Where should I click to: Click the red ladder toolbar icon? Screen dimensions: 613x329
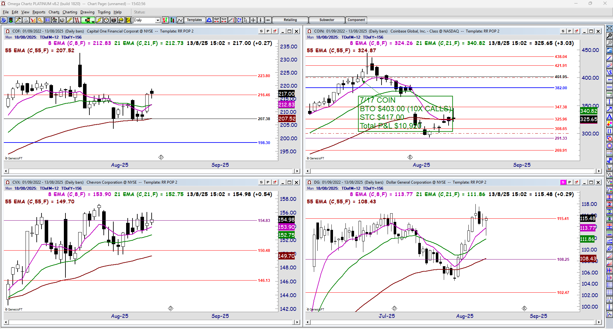pos(77,20)
